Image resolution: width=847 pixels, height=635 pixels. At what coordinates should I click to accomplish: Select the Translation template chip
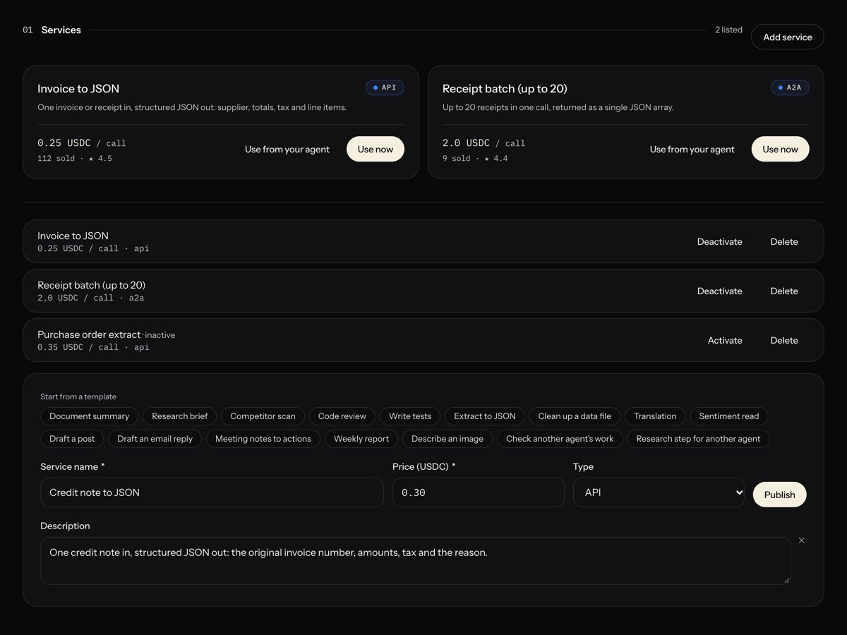tap(655, 416)
